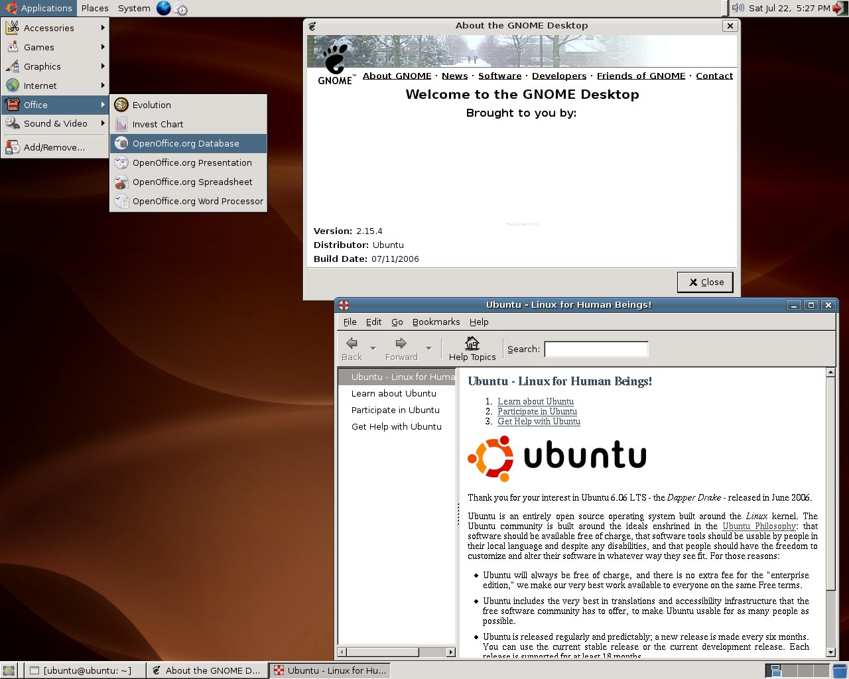
Task: Launch web browser from top panel globe icon
Action: coord(163,8)
